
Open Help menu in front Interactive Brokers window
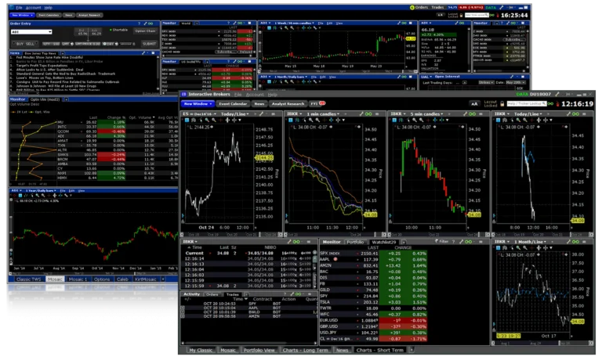coord(273,95)
